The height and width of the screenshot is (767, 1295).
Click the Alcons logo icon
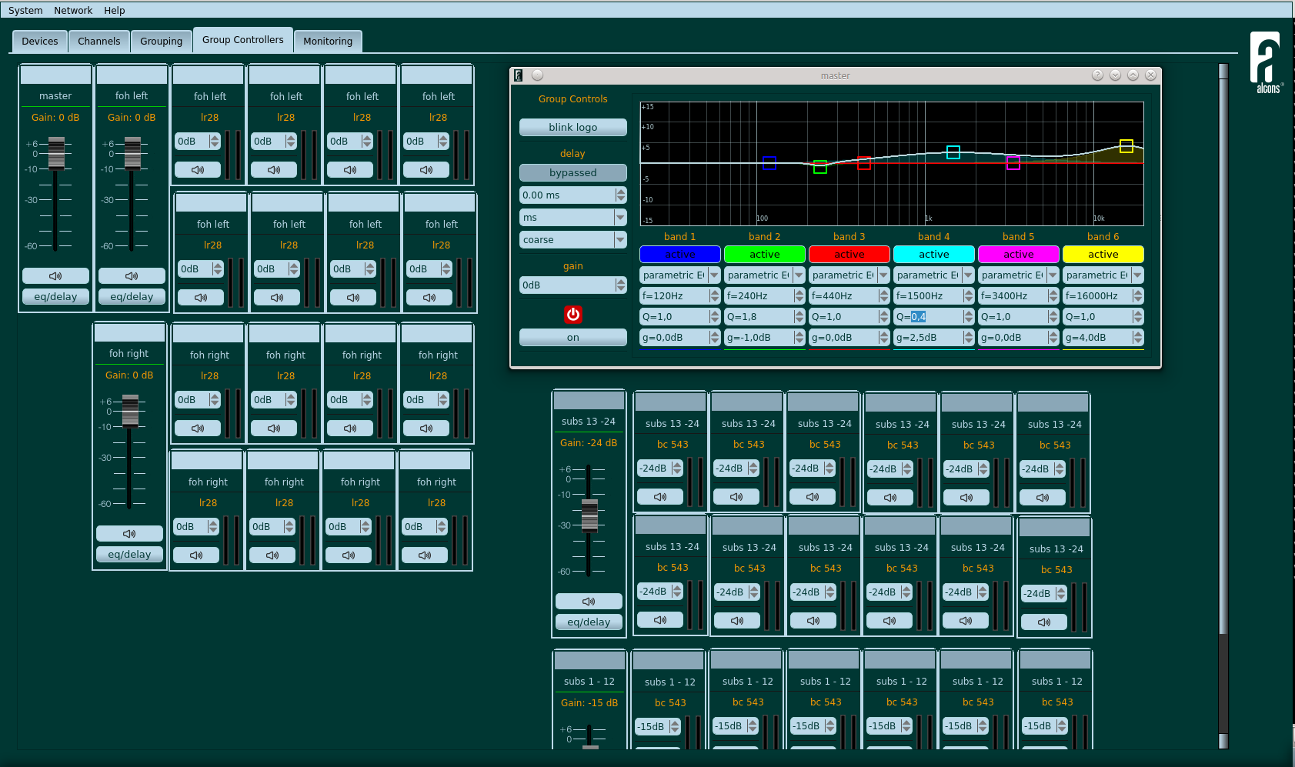tap(1266, 62)
